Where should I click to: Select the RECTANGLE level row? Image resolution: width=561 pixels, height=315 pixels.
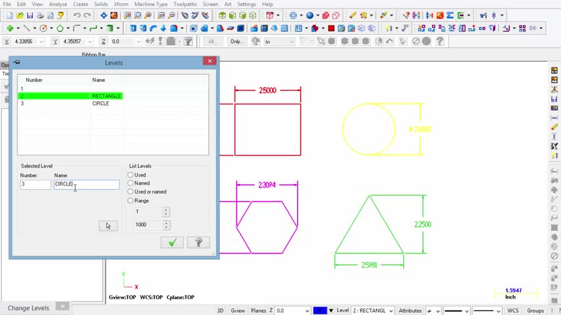(70, 96)
